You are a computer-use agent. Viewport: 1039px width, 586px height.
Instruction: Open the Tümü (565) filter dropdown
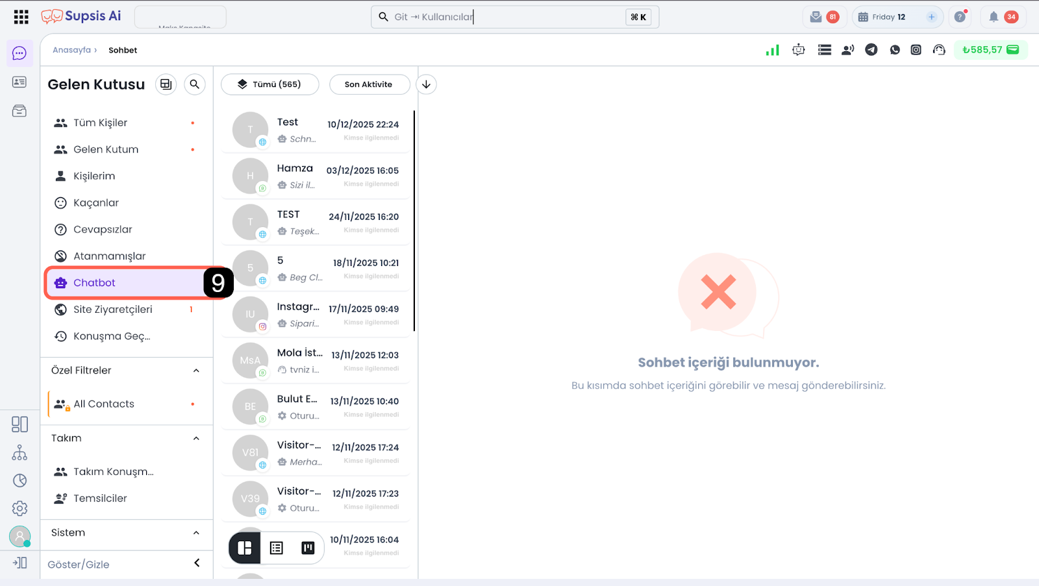[269, 84]
